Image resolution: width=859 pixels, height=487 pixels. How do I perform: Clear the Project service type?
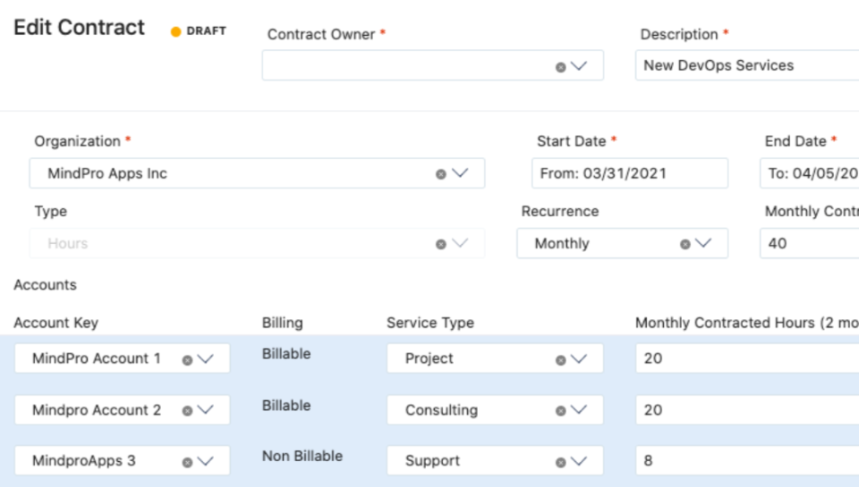pyautogui.click(x=560, y=360)
